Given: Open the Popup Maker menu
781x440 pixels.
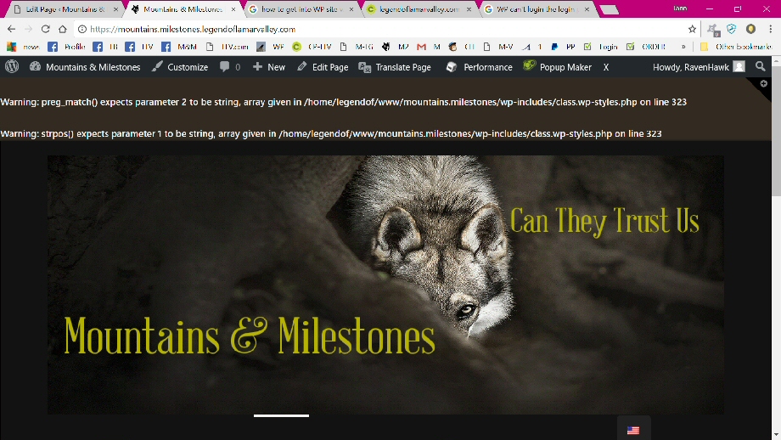Looking at the screenshot, I should pos(558,66).
